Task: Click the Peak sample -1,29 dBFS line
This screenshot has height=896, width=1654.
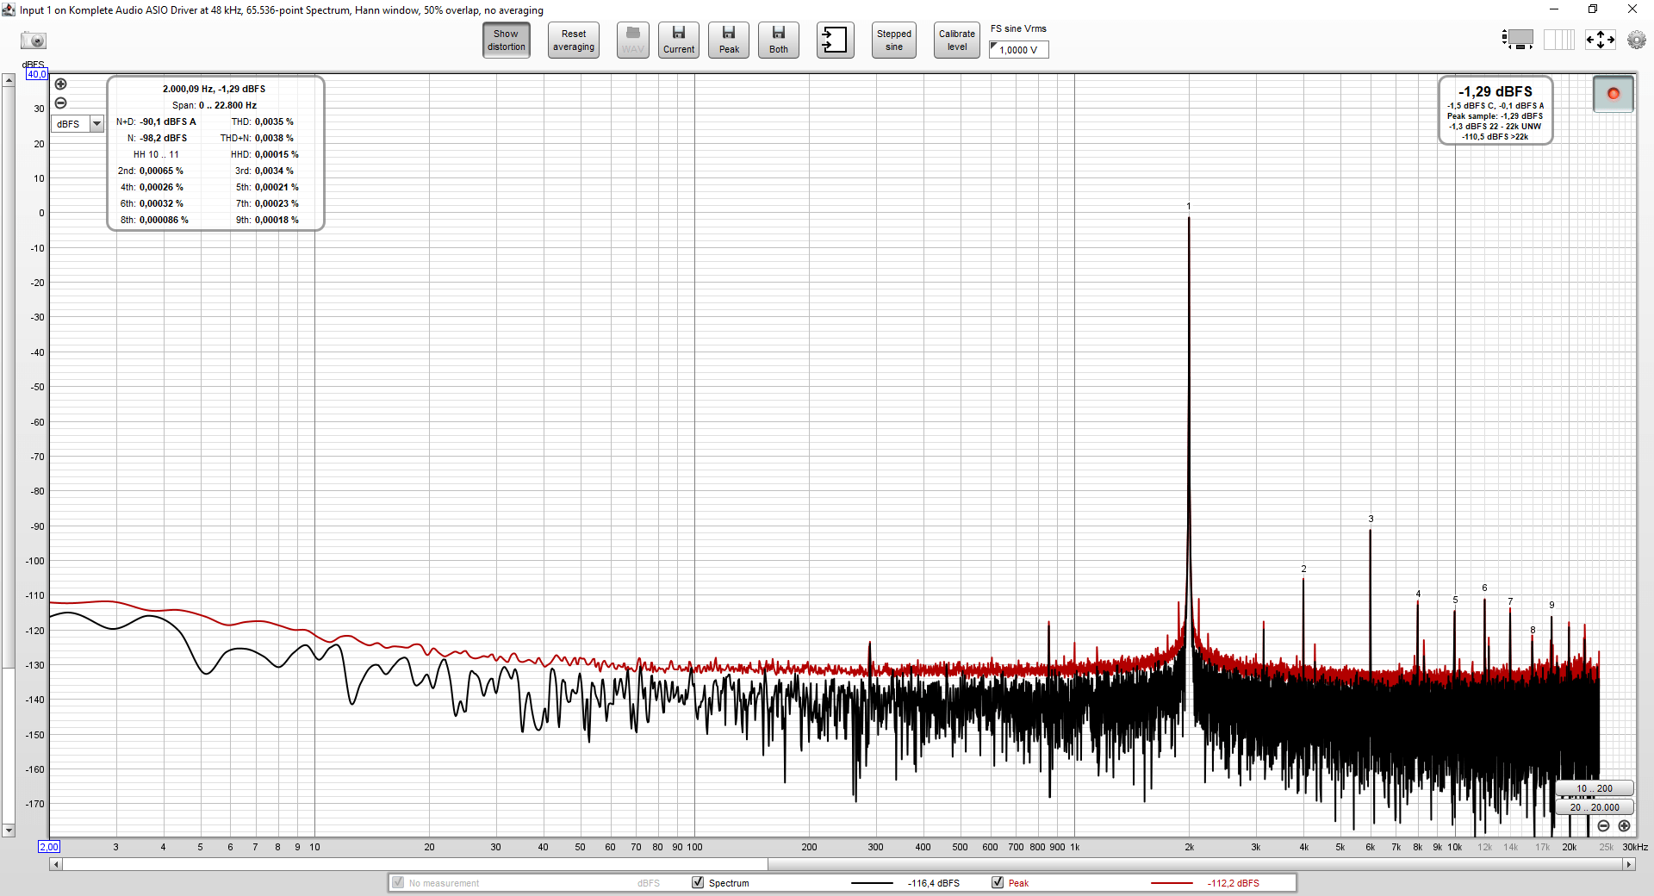Action: point(1495,116)
